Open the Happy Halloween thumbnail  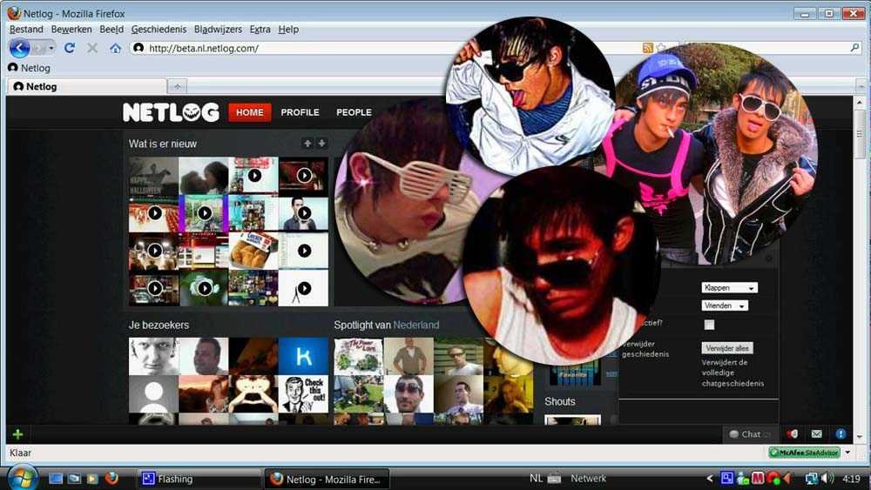[154, 176]
